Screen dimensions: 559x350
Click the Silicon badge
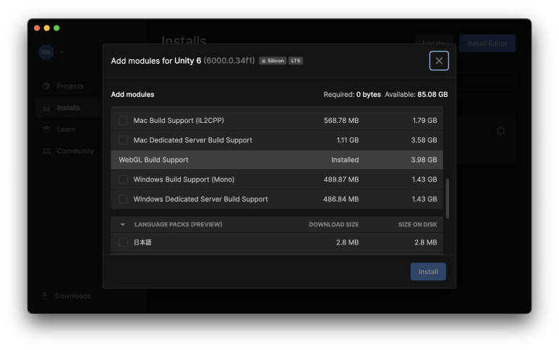pos(273,61)
